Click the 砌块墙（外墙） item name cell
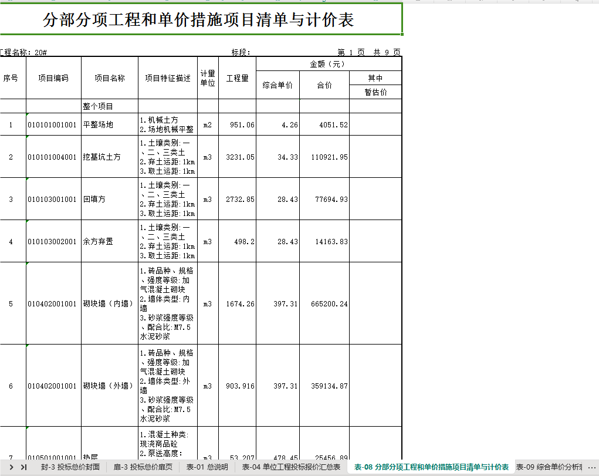This screenshot has height=476, width=599. pos(110,386)
